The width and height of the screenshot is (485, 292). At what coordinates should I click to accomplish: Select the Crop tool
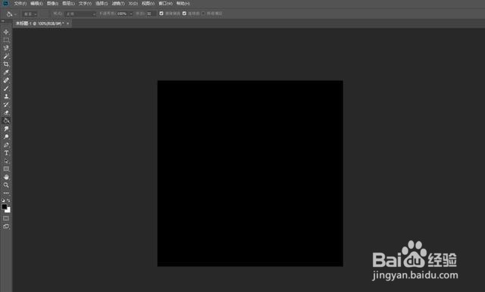pos(6,64)
